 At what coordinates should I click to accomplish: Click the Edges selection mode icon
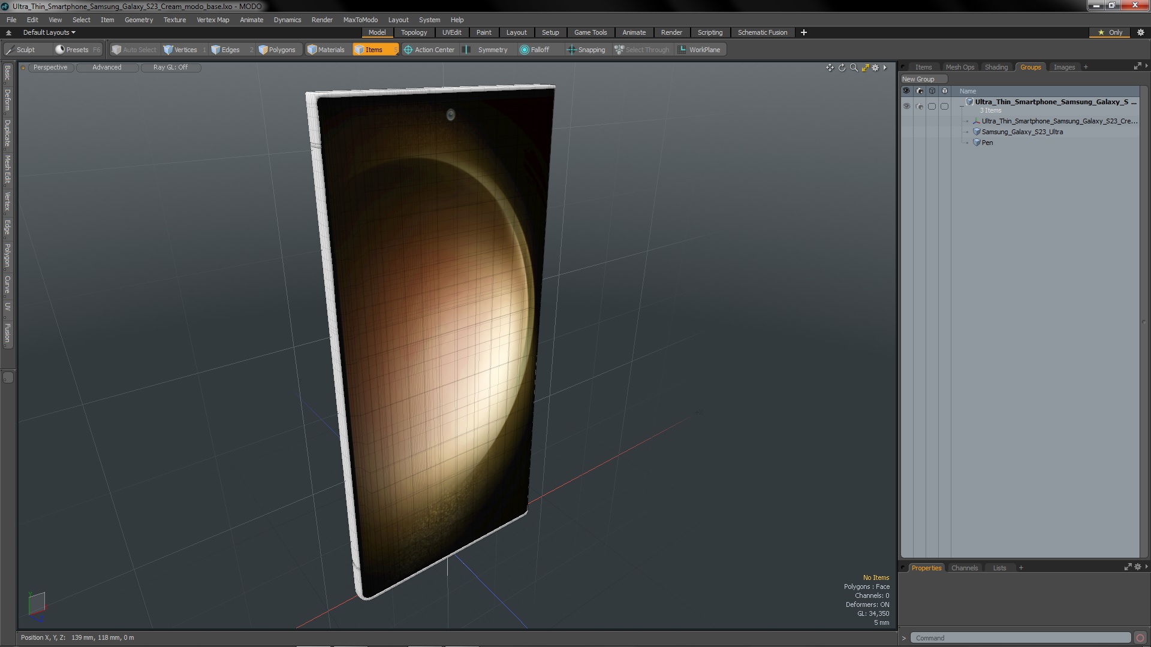coord(214,49)
